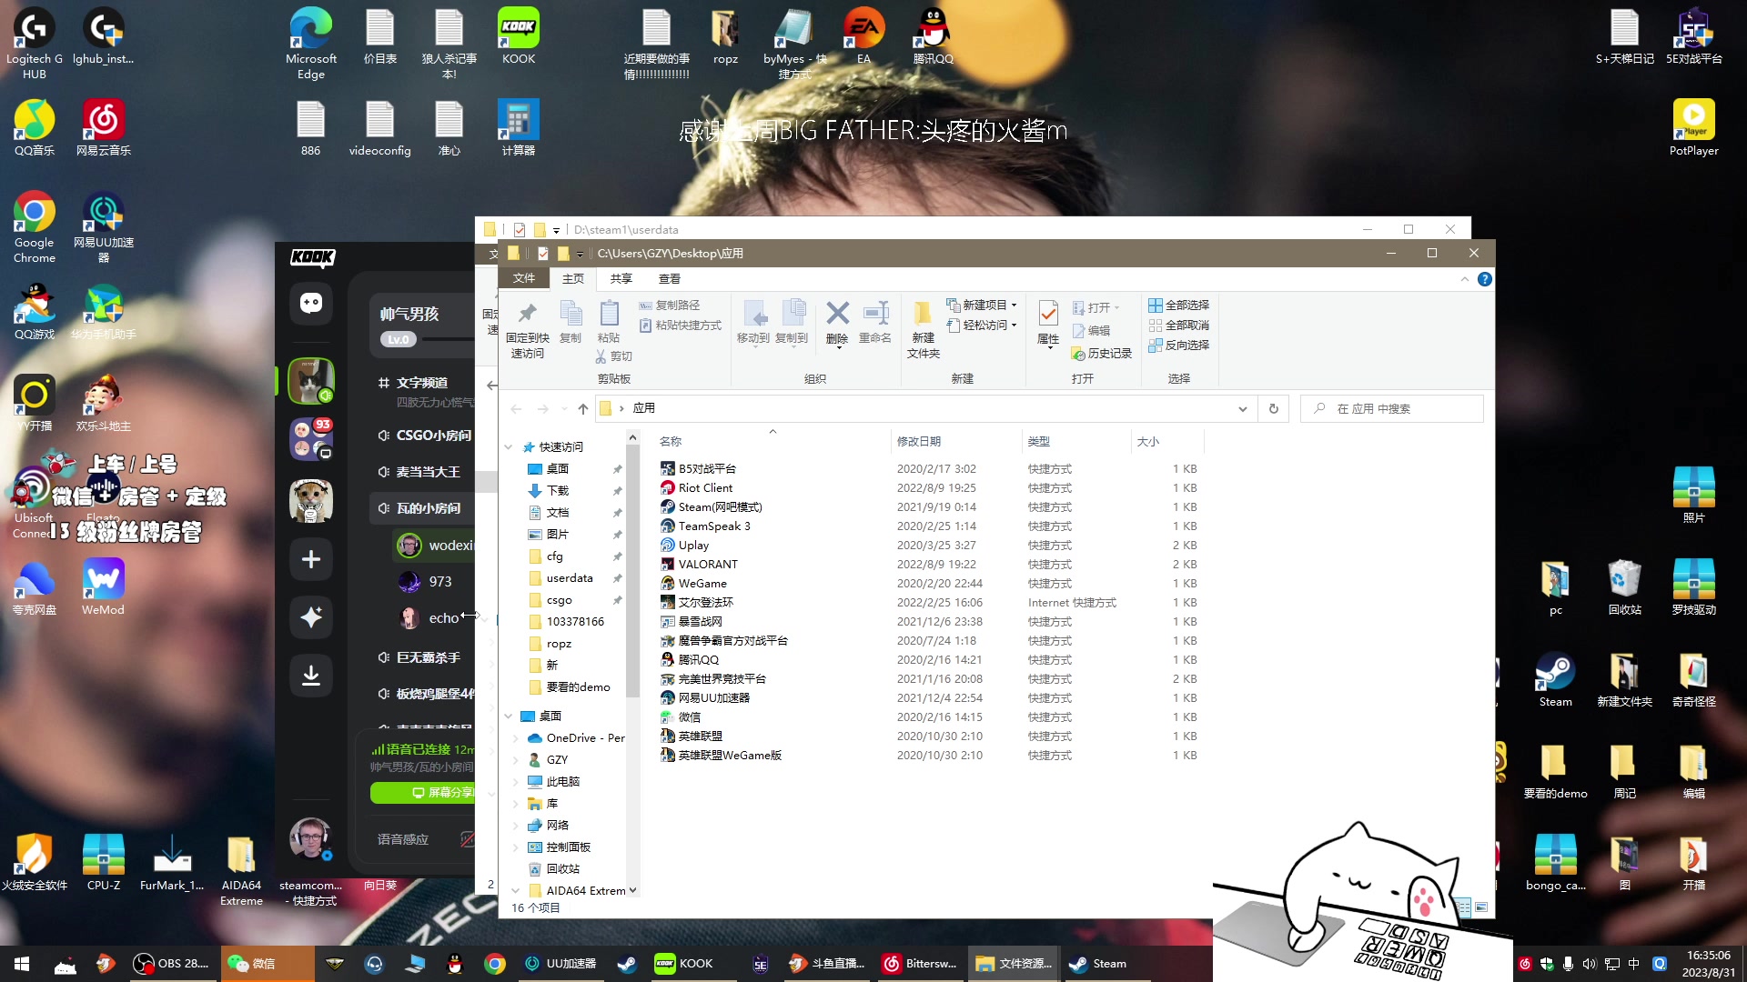Click the sparkle discover icon in KOOK sidebar
Viewport: 1747px width, 982px height.
tap(311, 617)
